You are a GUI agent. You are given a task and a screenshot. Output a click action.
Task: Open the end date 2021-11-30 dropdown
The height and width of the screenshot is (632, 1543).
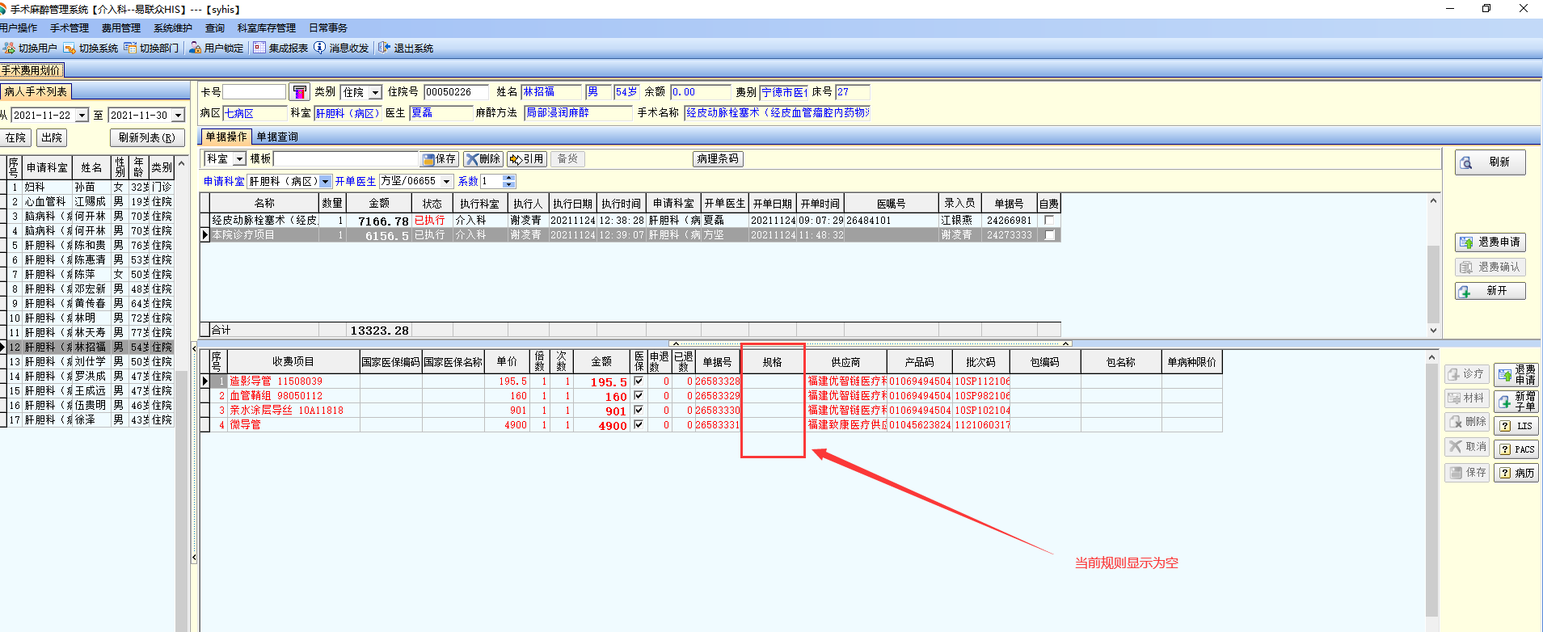point(179,116)
